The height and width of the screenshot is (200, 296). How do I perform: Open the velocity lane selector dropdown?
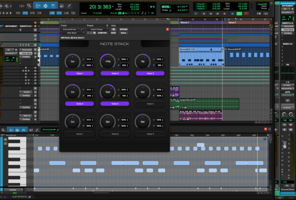tap(13, 190)
